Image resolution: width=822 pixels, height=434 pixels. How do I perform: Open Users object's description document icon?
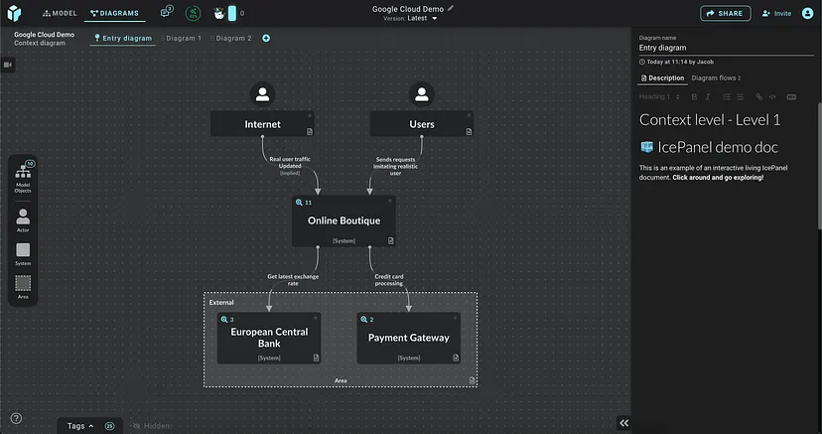coord(469,131)
